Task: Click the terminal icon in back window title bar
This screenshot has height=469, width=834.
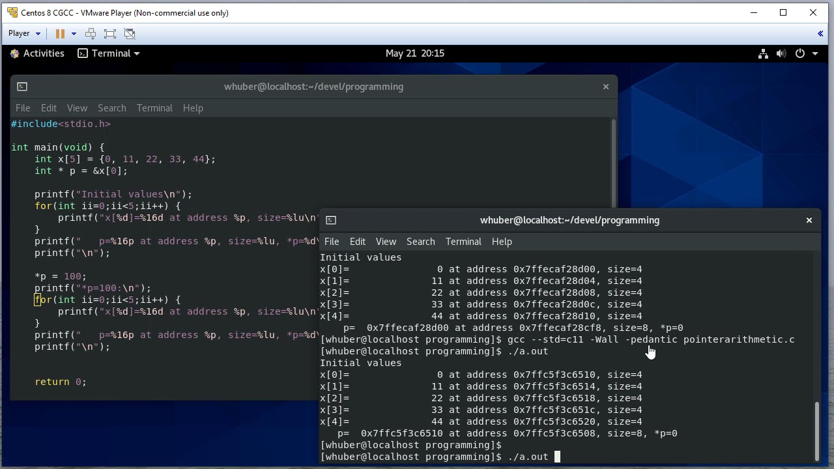Action: (22, 86)
